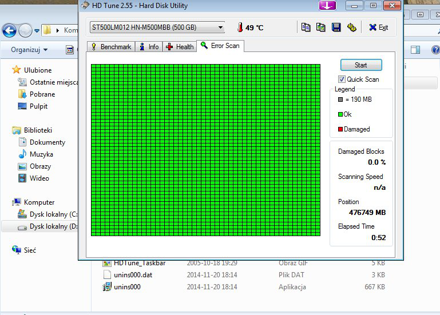Viewport: 440px width, 315px height.
Task: Open Ostatnie miejsca in the navigation pane
Action: pyautogui.click(x=54, y=82)
